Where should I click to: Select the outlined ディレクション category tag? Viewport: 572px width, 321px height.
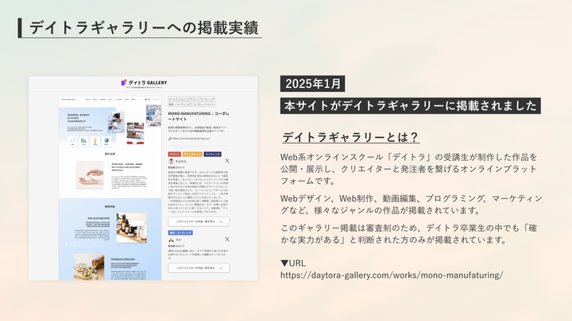pos(177,99)
